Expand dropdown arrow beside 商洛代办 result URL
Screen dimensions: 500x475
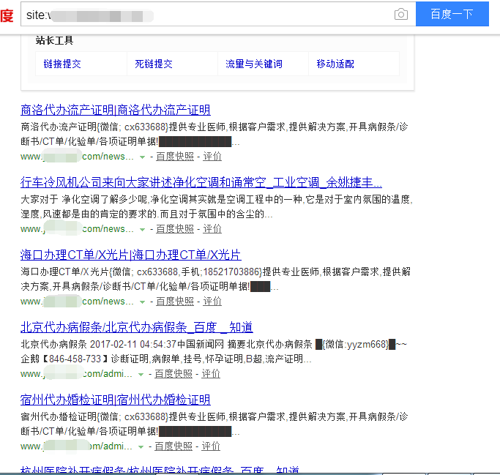(142, 157)
